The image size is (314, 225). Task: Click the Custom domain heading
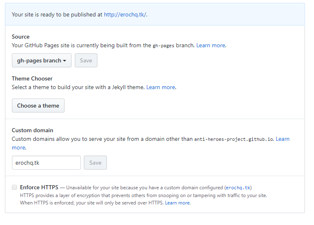[32, 131]
